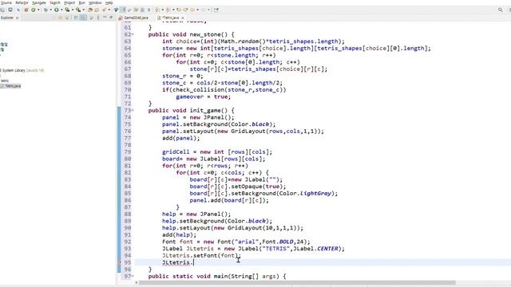Viewport: 511px width, 287px height.
Task: Open the Run button dropdown arrow
Action: coord(61,10)
